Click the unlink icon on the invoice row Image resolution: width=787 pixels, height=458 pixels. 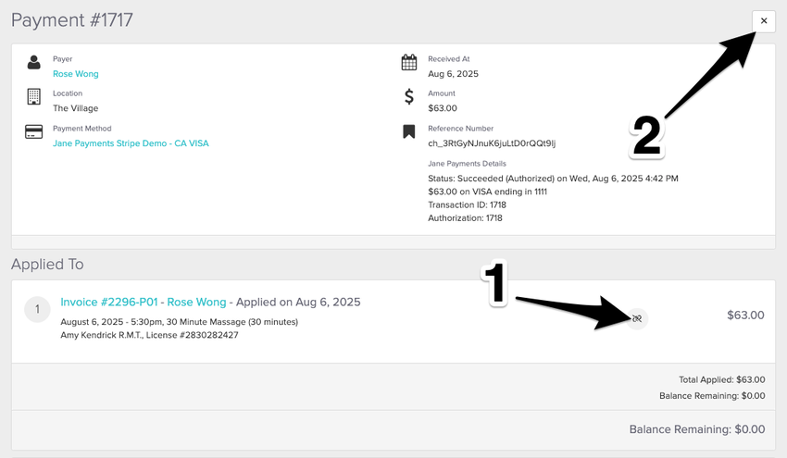click(x=637, y=318)
